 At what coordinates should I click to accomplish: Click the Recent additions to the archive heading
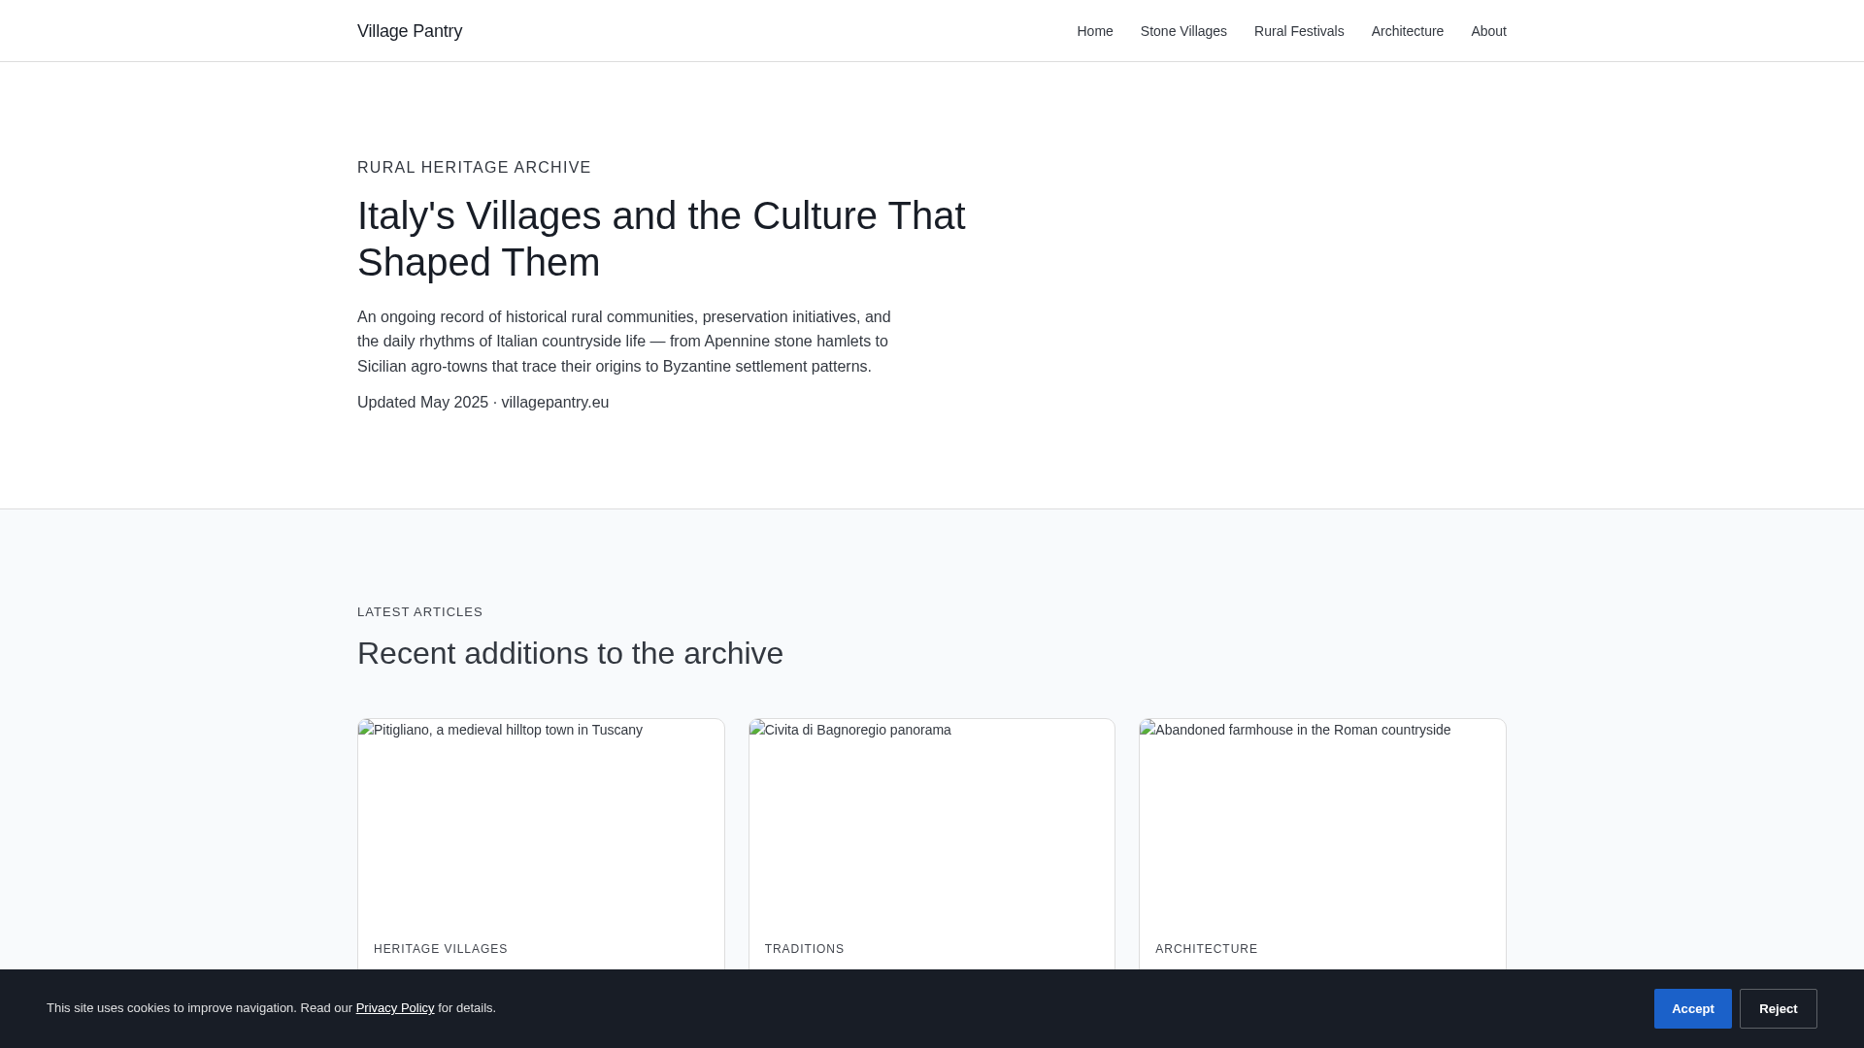(x=570, y=653)
